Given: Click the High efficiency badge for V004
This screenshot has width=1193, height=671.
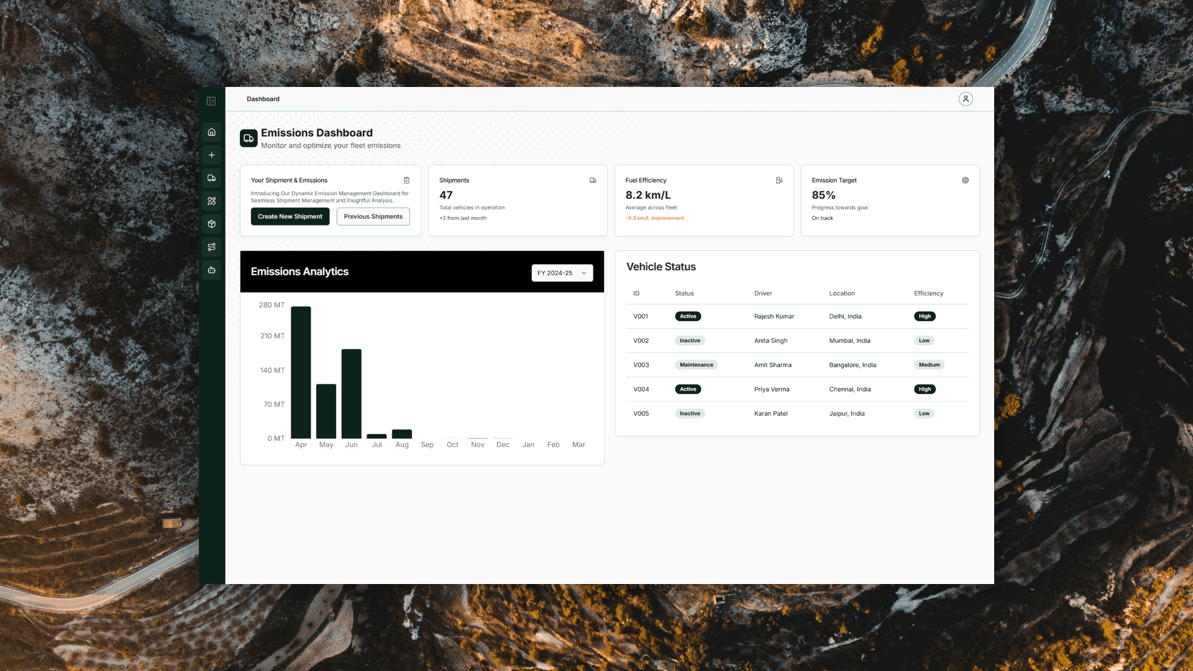Looking at the screenshot, I should click(x=925, y=389).
